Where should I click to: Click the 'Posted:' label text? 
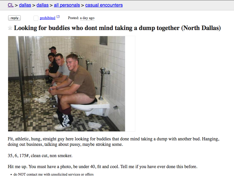pos(73,18)
